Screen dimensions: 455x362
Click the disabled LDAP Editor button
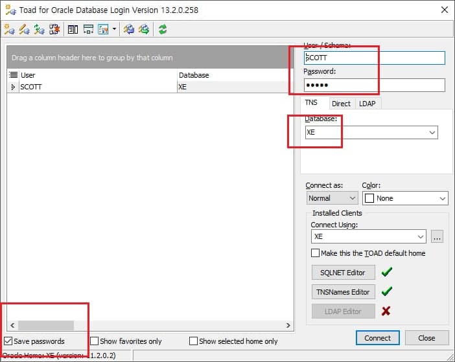click(x=343, y=311)
